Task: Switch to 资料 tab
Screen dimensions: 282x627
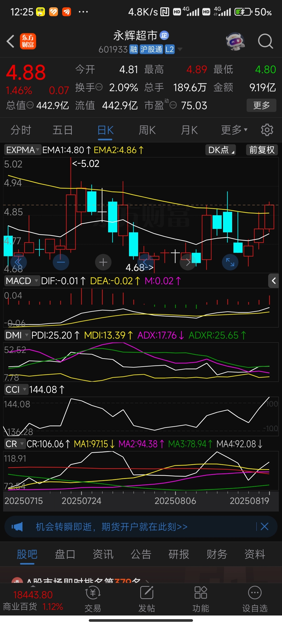Action: [x=255, y=554]
